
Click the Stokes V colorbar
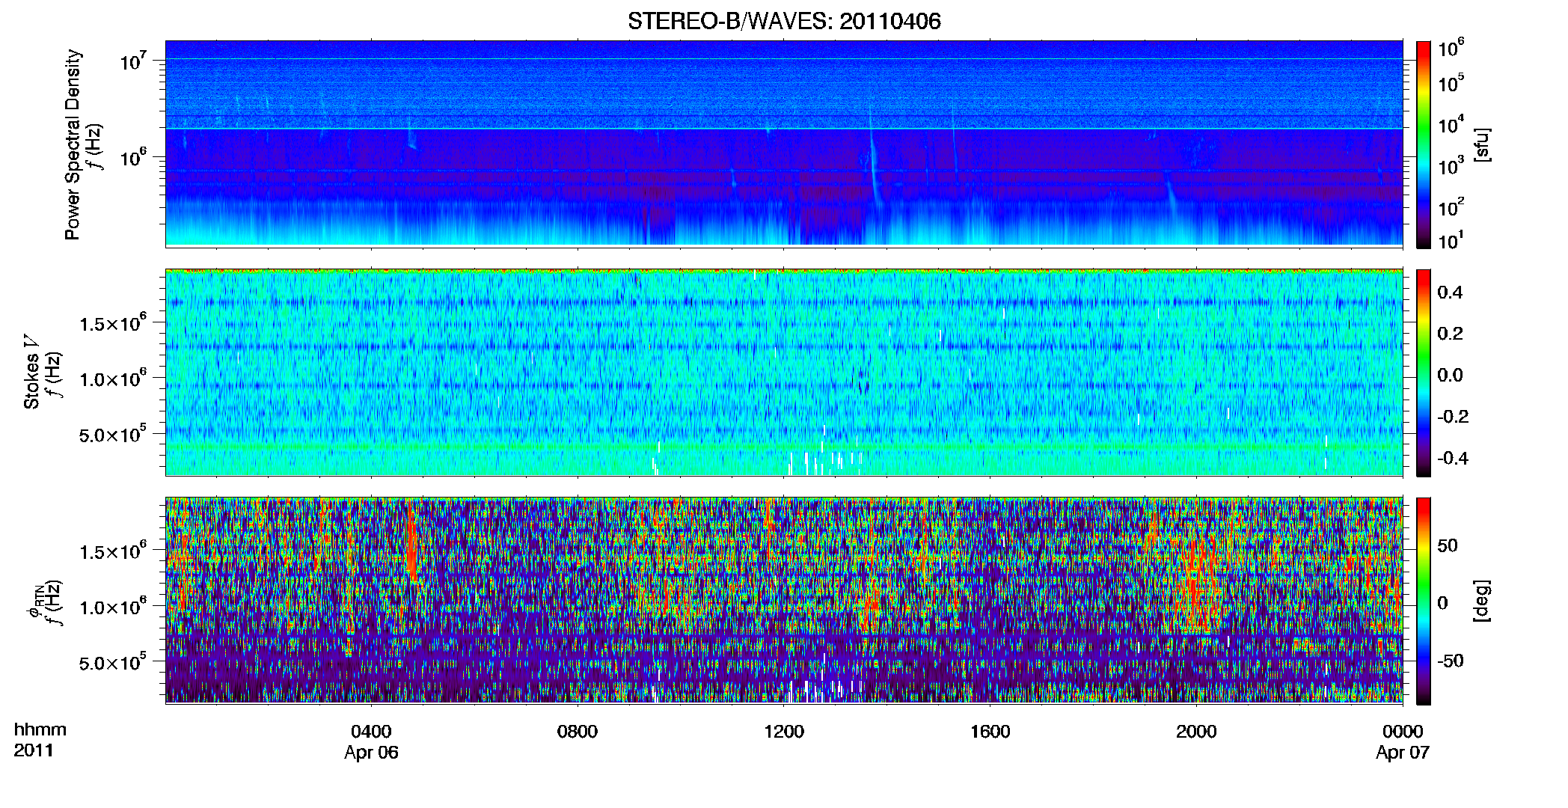click(x=1424, y=373)
